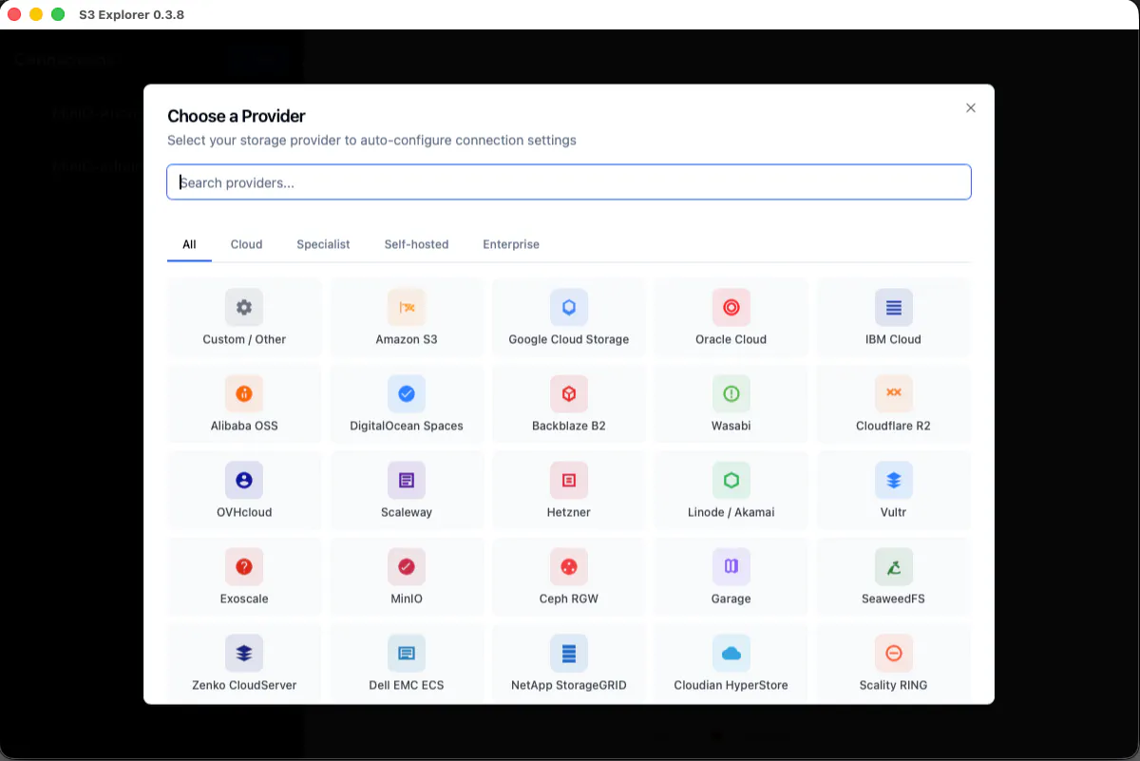Select the Custom / Other gear icon

coord(244,307)
